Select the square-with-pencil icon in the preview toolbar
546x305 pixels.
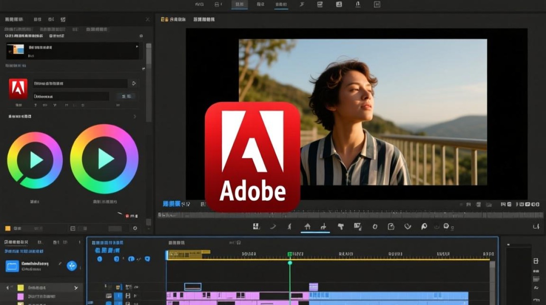pos(357,227)
